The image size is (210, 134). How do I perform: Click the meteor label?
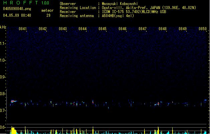coord(47,10)
